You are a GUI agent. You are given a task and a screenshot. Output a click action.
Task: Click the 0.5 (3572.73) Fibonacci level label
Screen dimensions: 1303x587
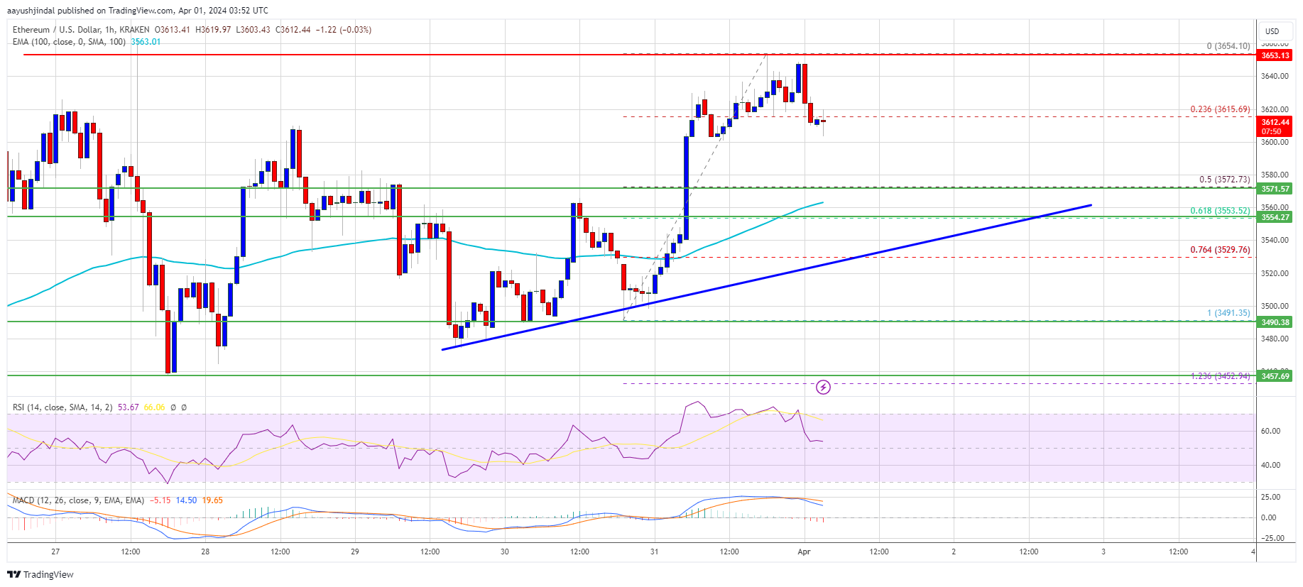tap(1224, 180)
